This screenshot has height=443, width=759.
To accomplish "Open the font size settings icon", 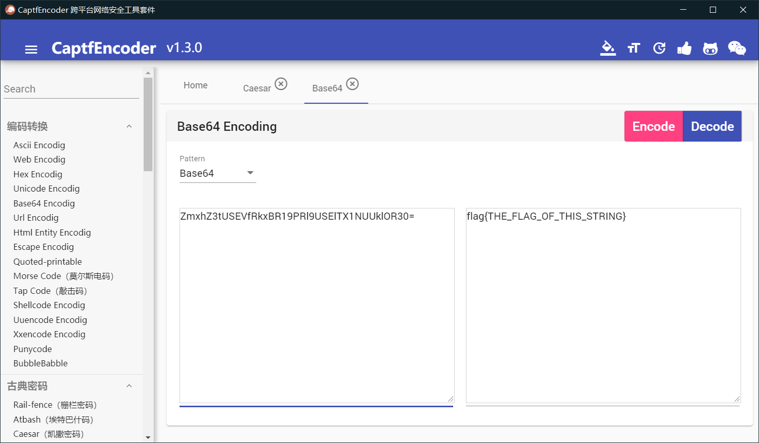I will 634,48.
